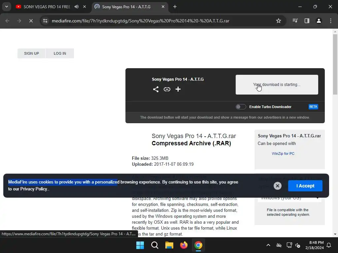Click the BETA badge next to Turbo Downloader
The height and width of the screenshot is (253, 338).
pyautogui.click(x=313, y=107)
